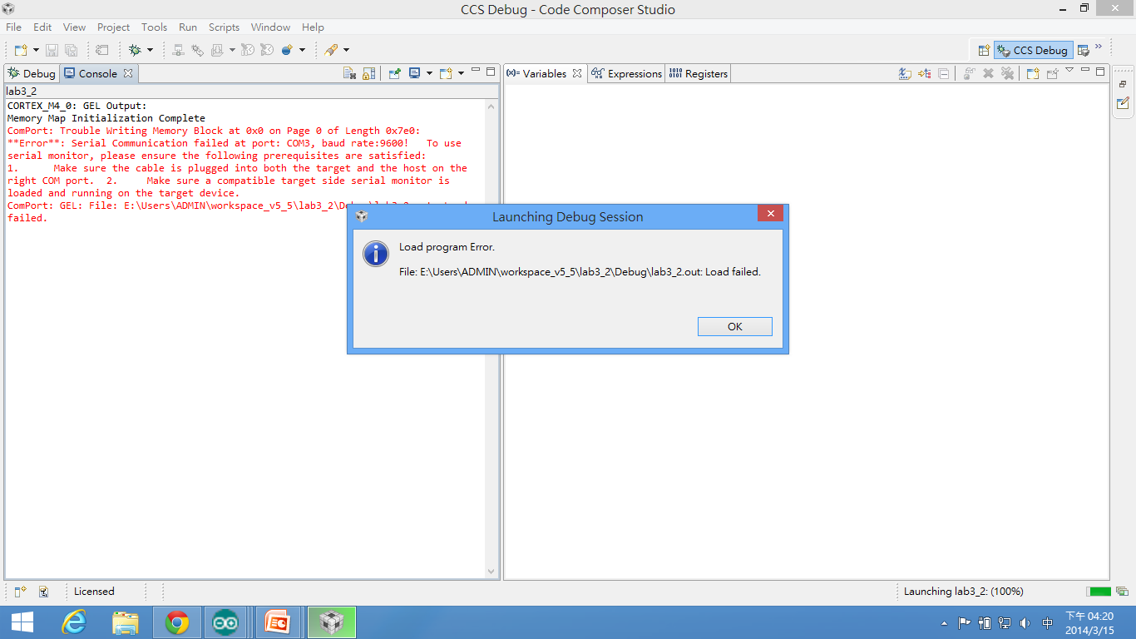Click the 'Licensed' status bar text

point(94,592)
